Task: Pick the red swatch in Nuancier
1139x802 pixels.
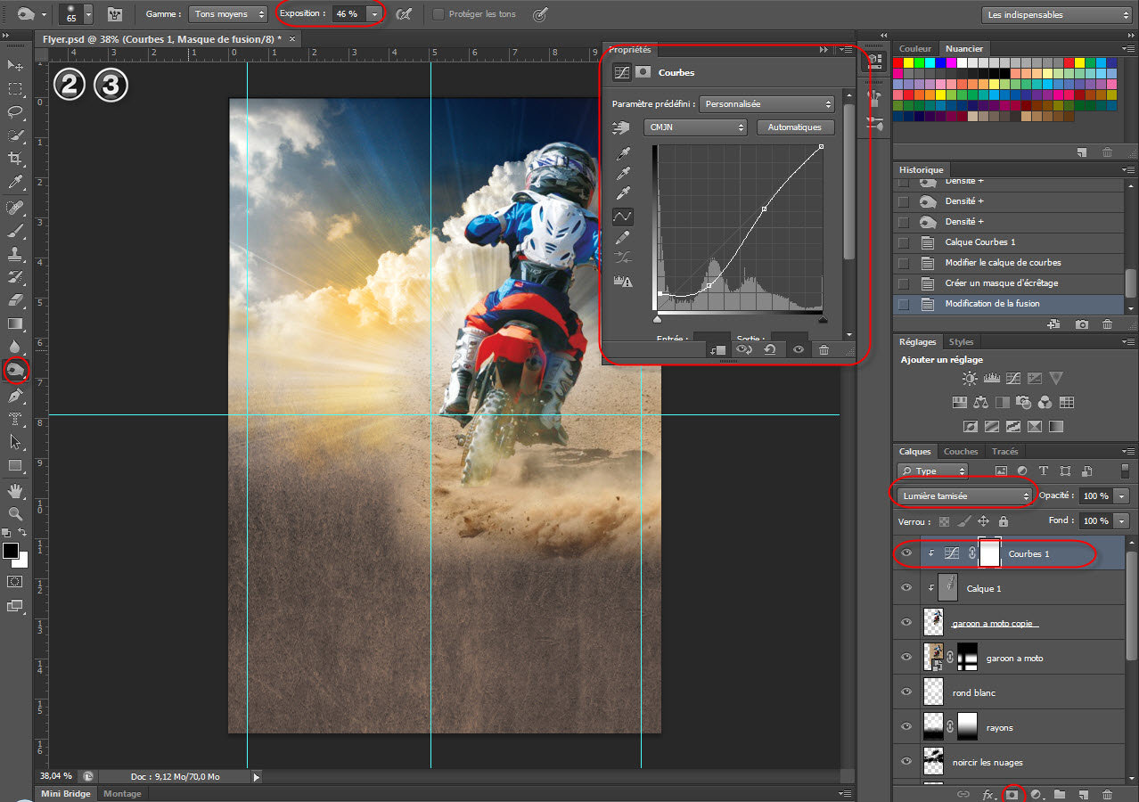Action: [898, 62]
